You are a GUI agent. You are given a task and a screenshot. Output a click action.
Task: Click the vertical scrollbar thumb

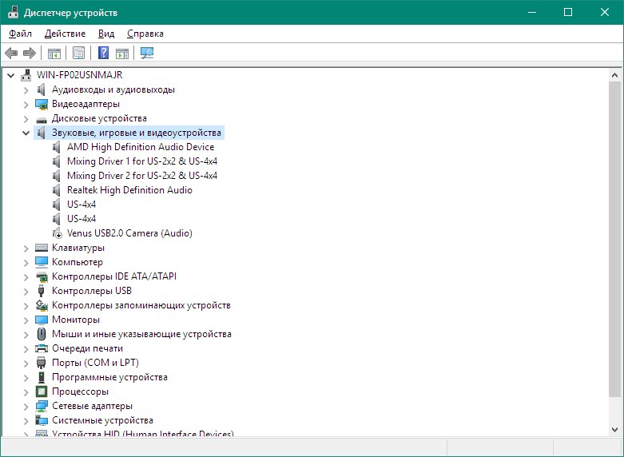614,239
